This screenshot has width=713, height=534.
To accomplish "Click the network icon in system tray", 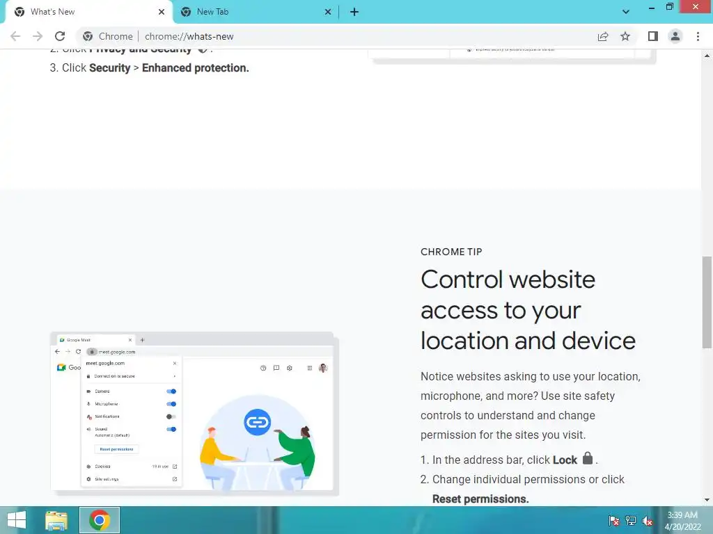I will pos(631,521).
